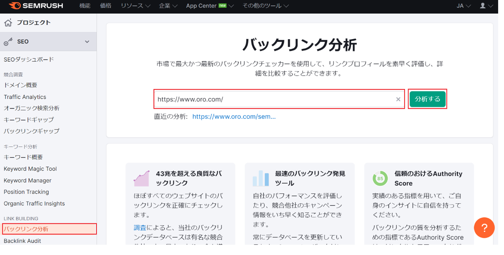The image size is (504, 255).
Task: Select Keyword Magic Tool in sidebar
Action: click(30, 169)
